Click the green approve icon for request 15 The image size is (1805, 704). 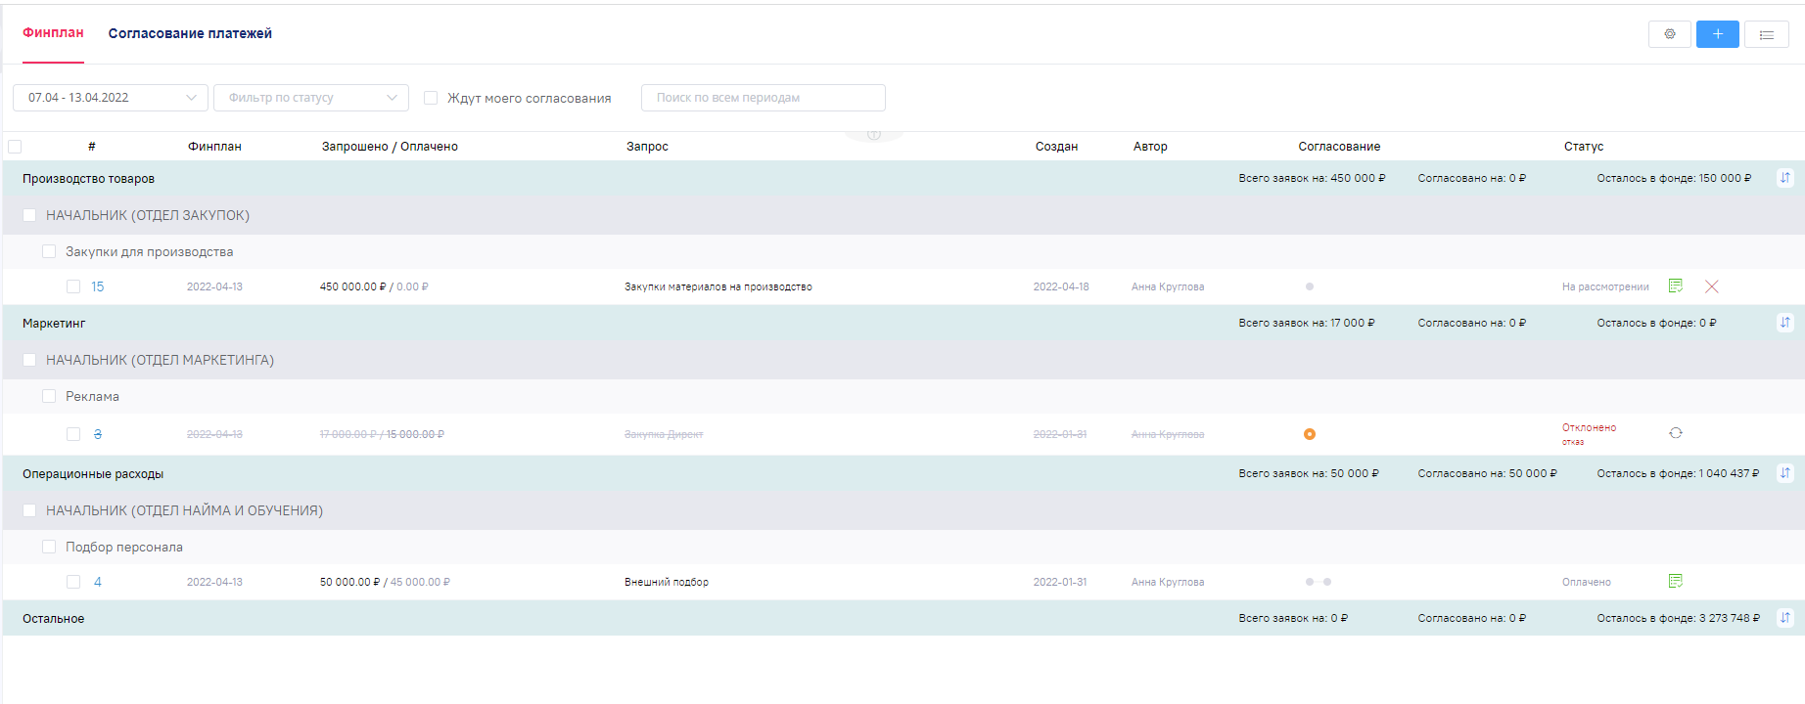(1675, 286)
